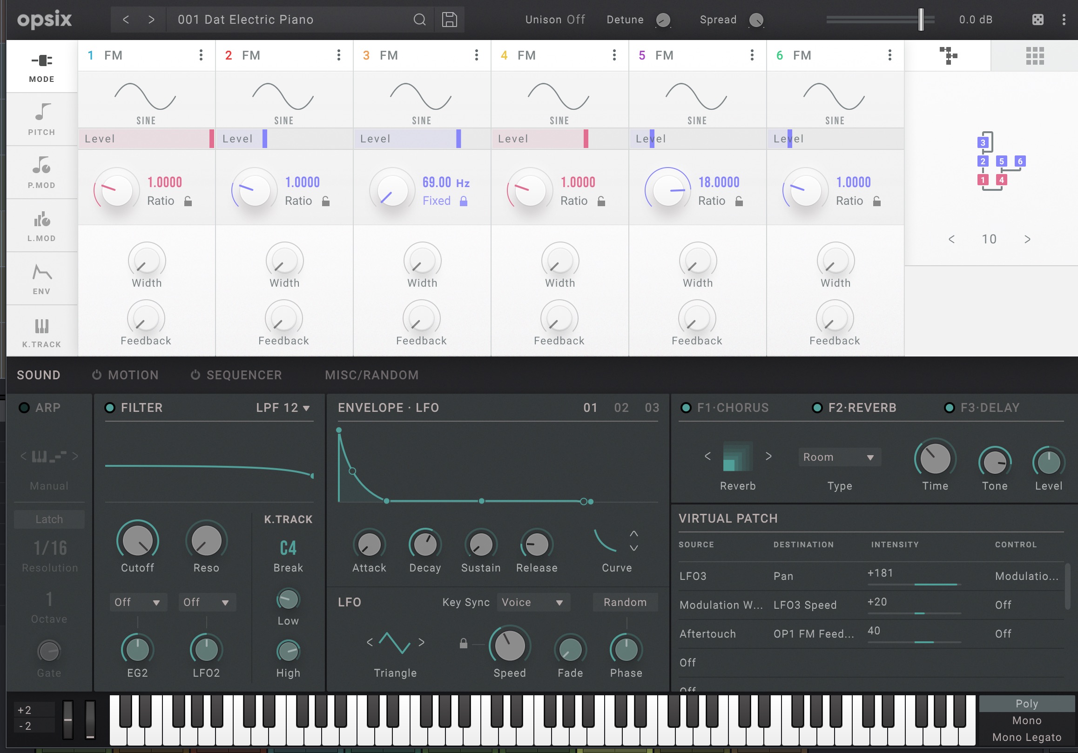Viewport: 1078px width, 753px height.
Task: Open the LPF 12 filter type dropdown
Action: (x=282, y=408)
